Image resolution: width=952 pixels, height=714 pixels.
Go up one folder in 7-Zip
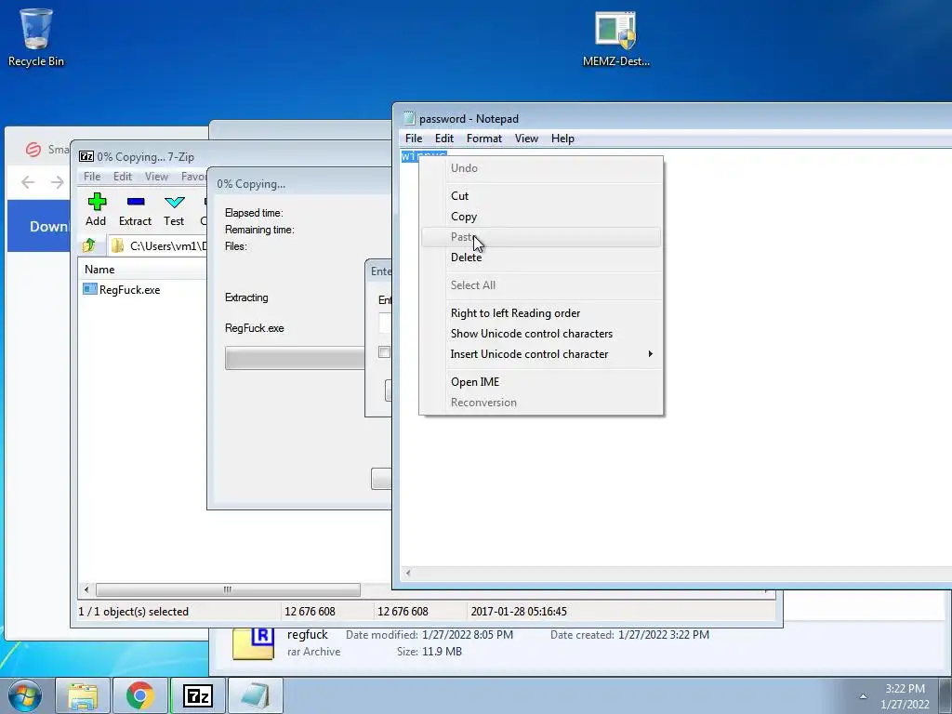click(x=89, y=245)
